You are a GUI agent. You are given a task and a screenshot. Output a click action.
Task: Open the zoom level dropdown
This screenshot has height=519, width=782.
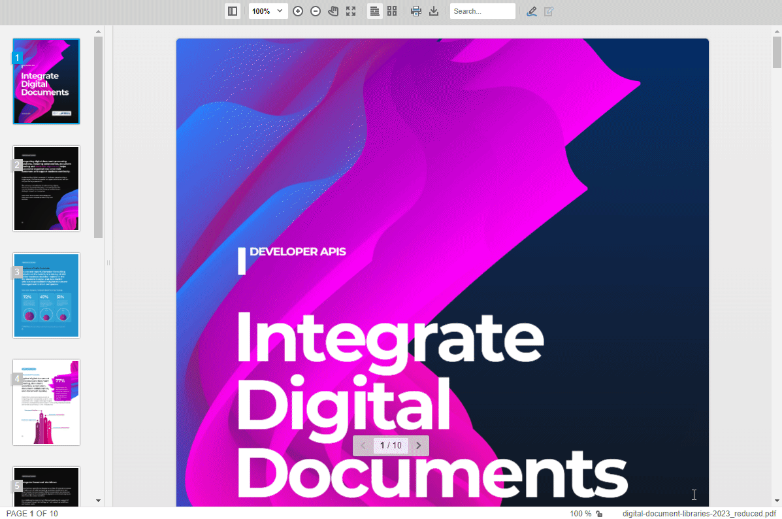[268, 11]
